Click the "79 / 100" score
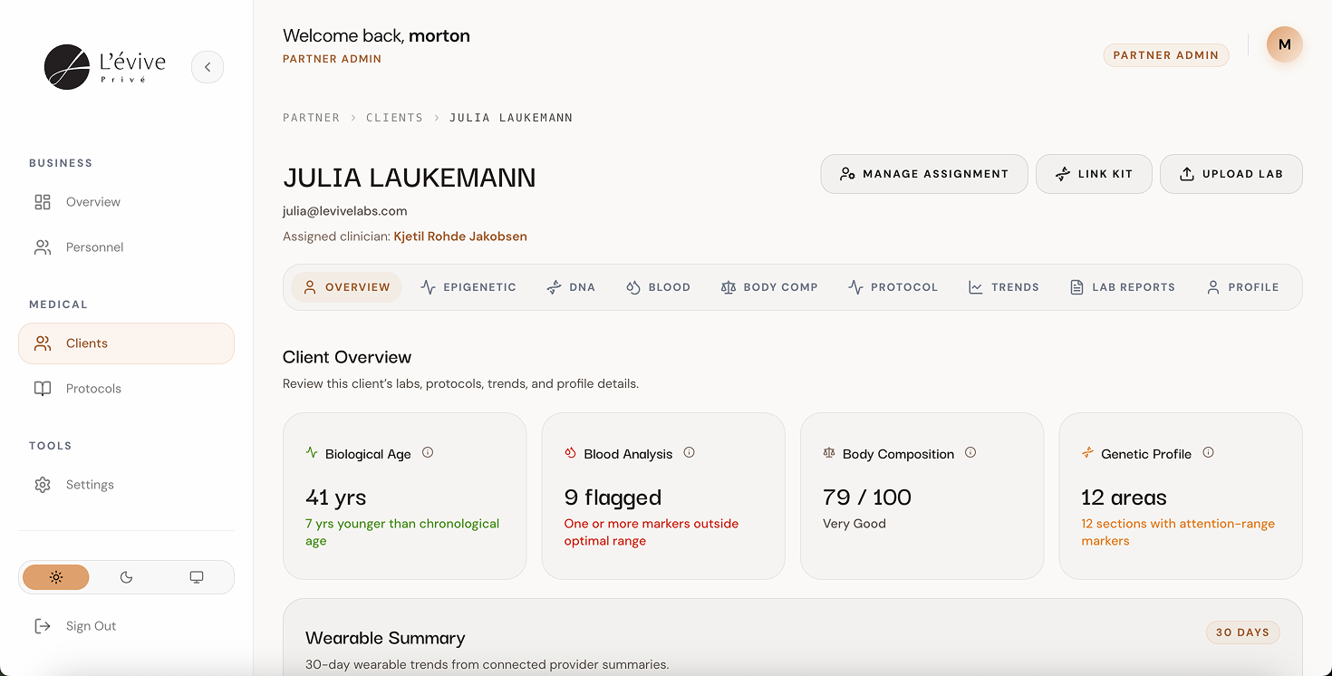The image size is (1332, 676). pos(867,497)
